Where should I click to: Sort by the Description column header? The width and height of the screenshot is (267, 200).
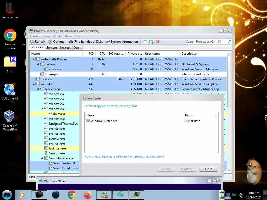(x=203, y=54)
